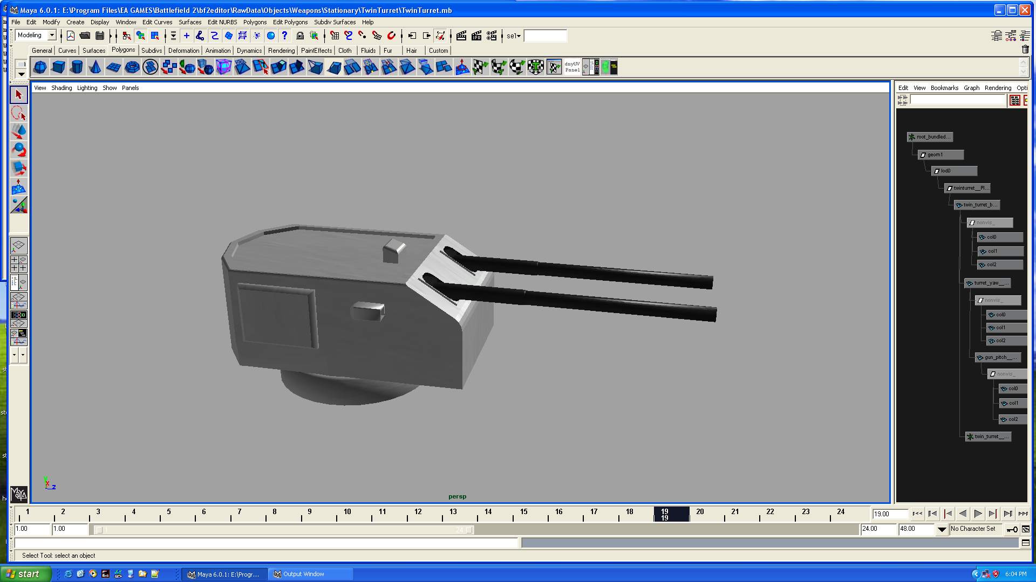This screenshot has height=582, width=1036.
Task: Switch to four view layout
Action: pos(19,264)
